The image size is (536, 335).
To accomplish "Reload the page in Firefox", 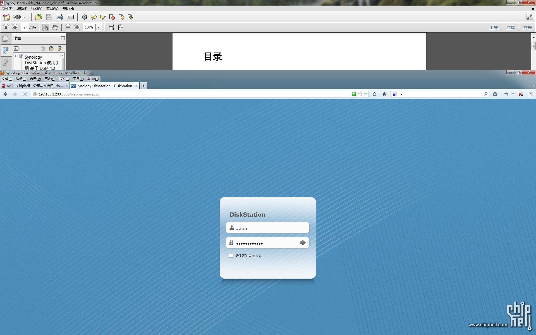I will point(374,94).
